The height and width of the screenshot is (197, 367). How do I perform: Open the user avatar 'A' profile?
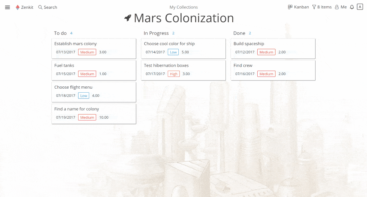(360, 7)
